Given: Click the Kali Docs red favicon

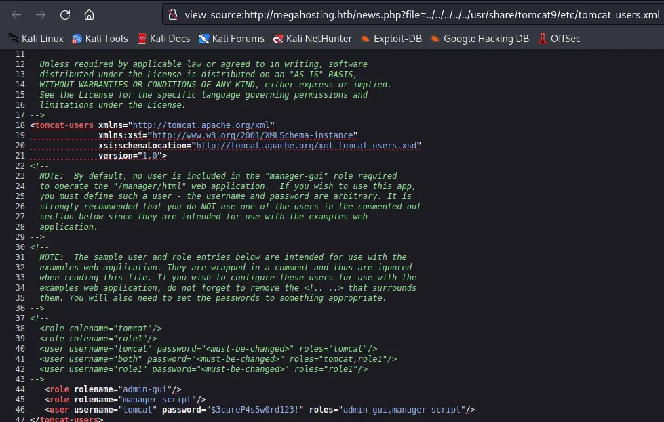Looking at the screenshot, I should (142, 39).
